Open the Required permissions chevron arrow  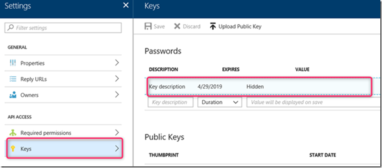pos(117,132)
